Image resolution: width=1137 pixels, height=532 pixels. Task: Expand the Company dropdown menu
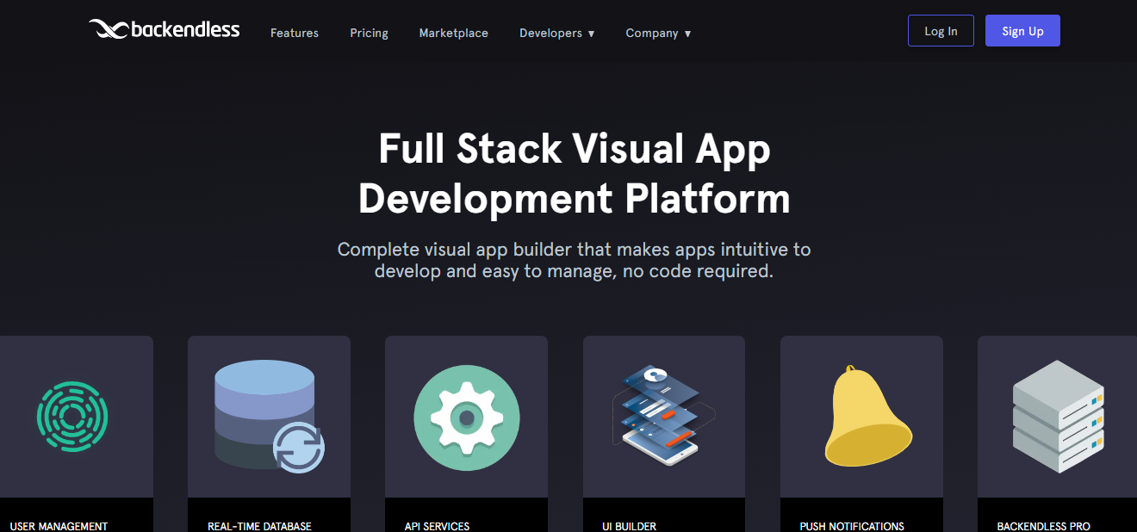tap(658, 33)
